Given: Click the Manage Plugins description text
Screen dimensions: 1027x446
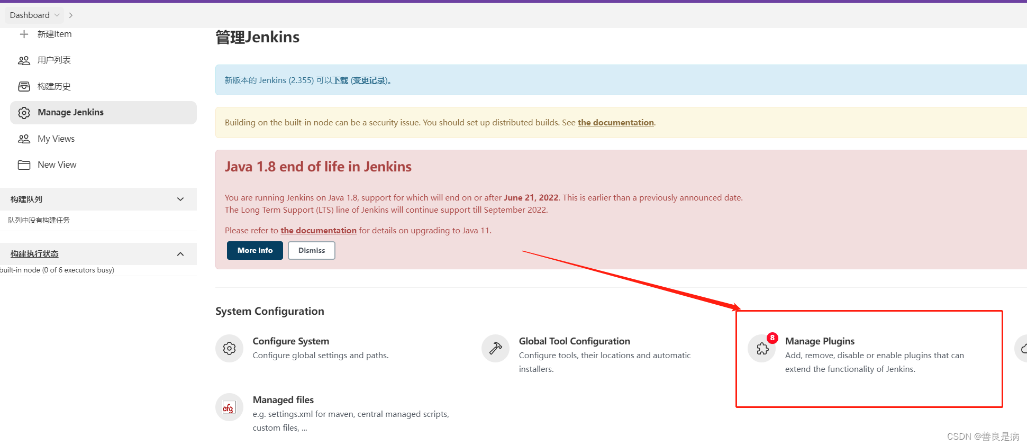Looking at the screenshot, I should click(x=875, y=362).
